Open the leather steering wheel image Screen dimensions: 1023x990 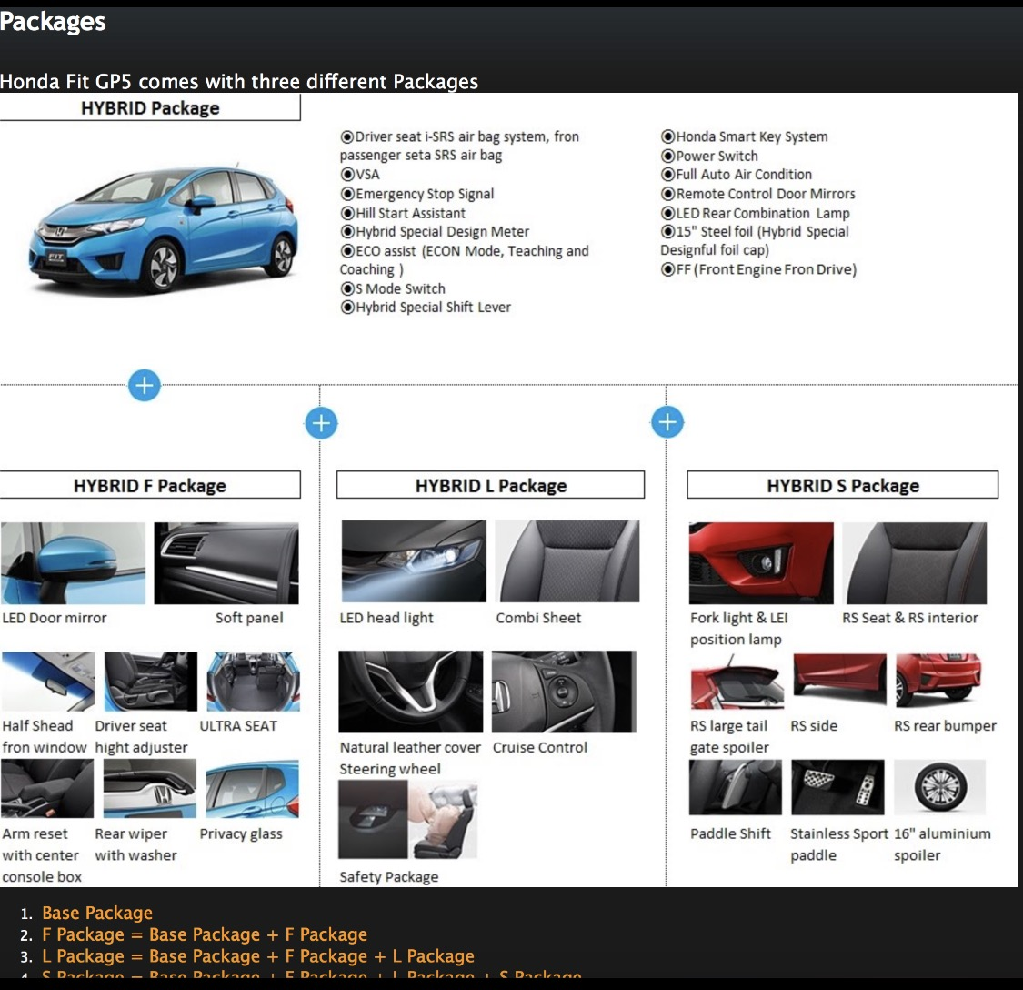click(x=411, y=692)
